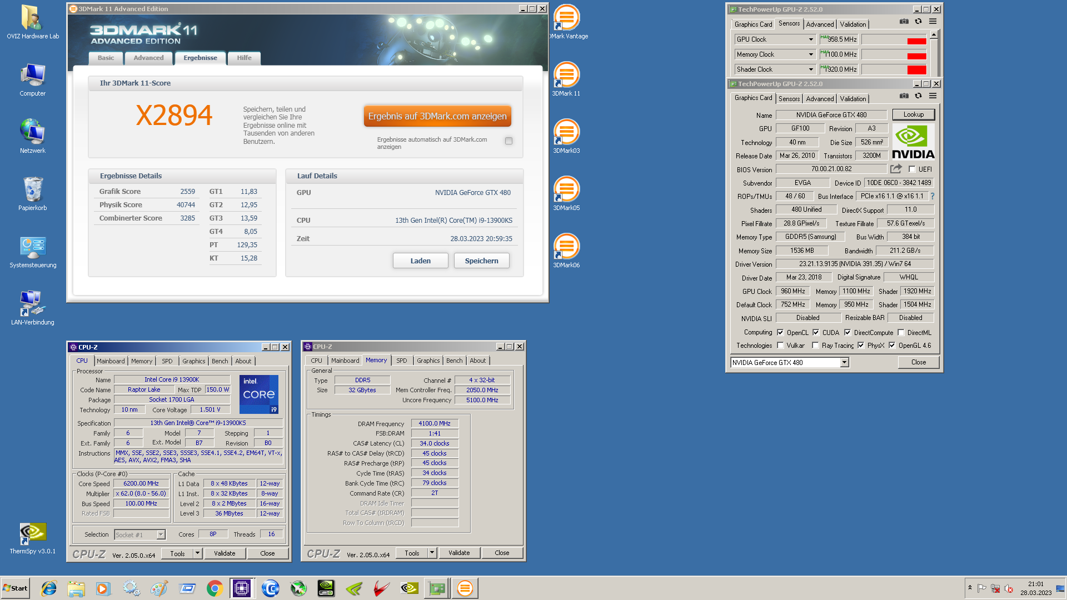The width and height of the screenshot is (1067, 600).
Task: Open the Netzwerk desktop icon
Action: pos(32,137)
